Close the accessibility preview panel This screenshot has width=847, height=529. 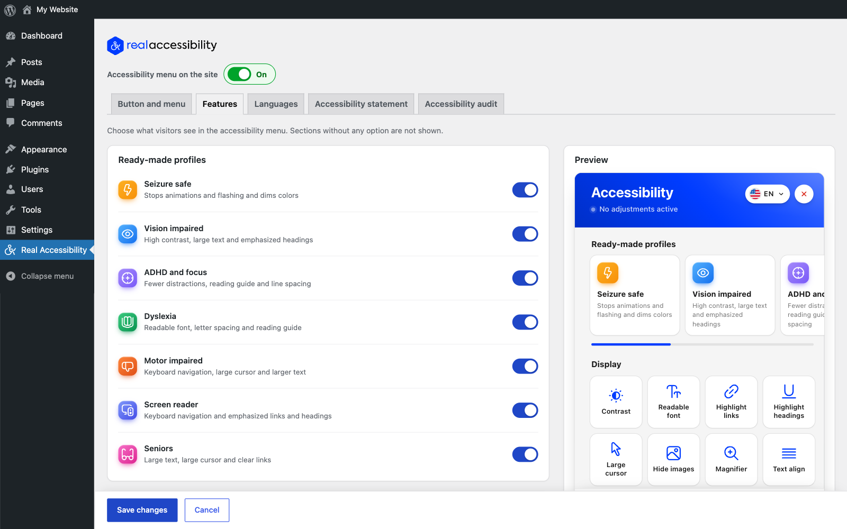804,194
